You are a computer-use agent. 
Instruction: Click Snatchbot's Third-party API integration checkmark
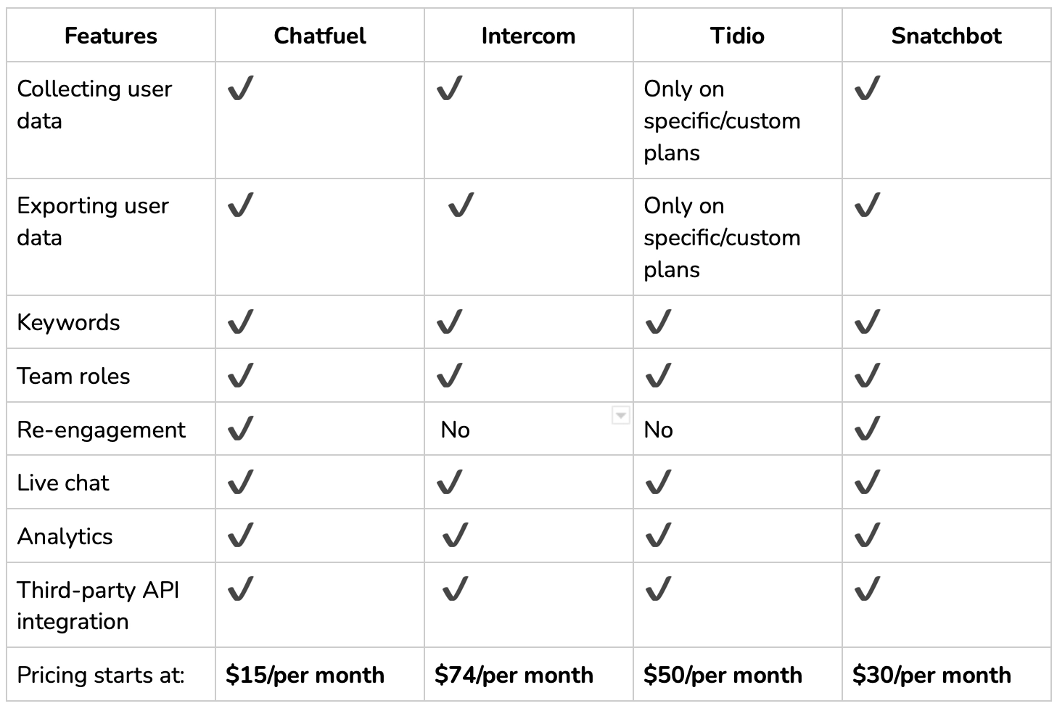[x=867, y=589]
